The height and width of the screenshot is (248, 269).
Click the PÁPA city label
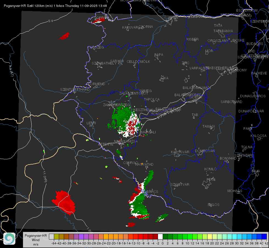tap(159, 55)
